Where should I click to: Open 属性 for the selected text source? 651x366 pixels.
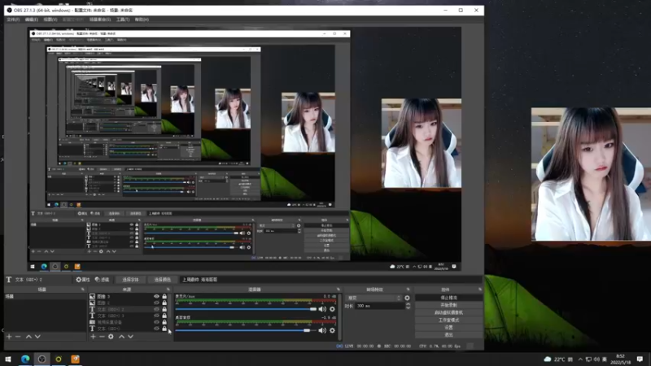point(83,280)
